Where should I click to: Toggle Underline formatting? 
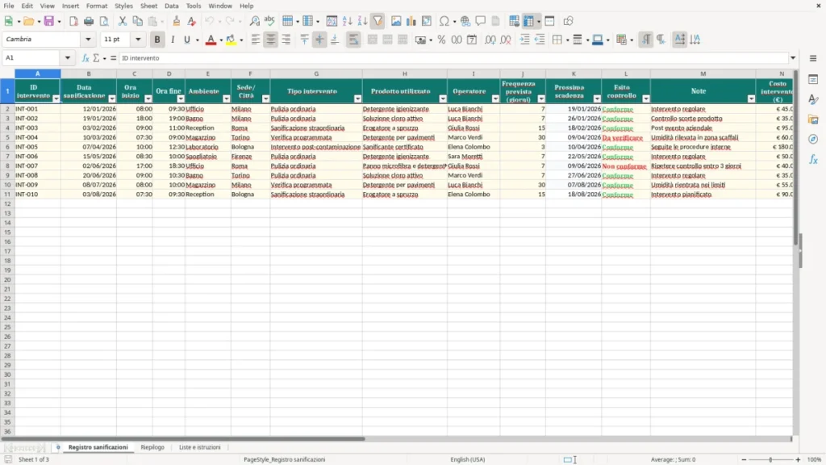pos(187,40)
